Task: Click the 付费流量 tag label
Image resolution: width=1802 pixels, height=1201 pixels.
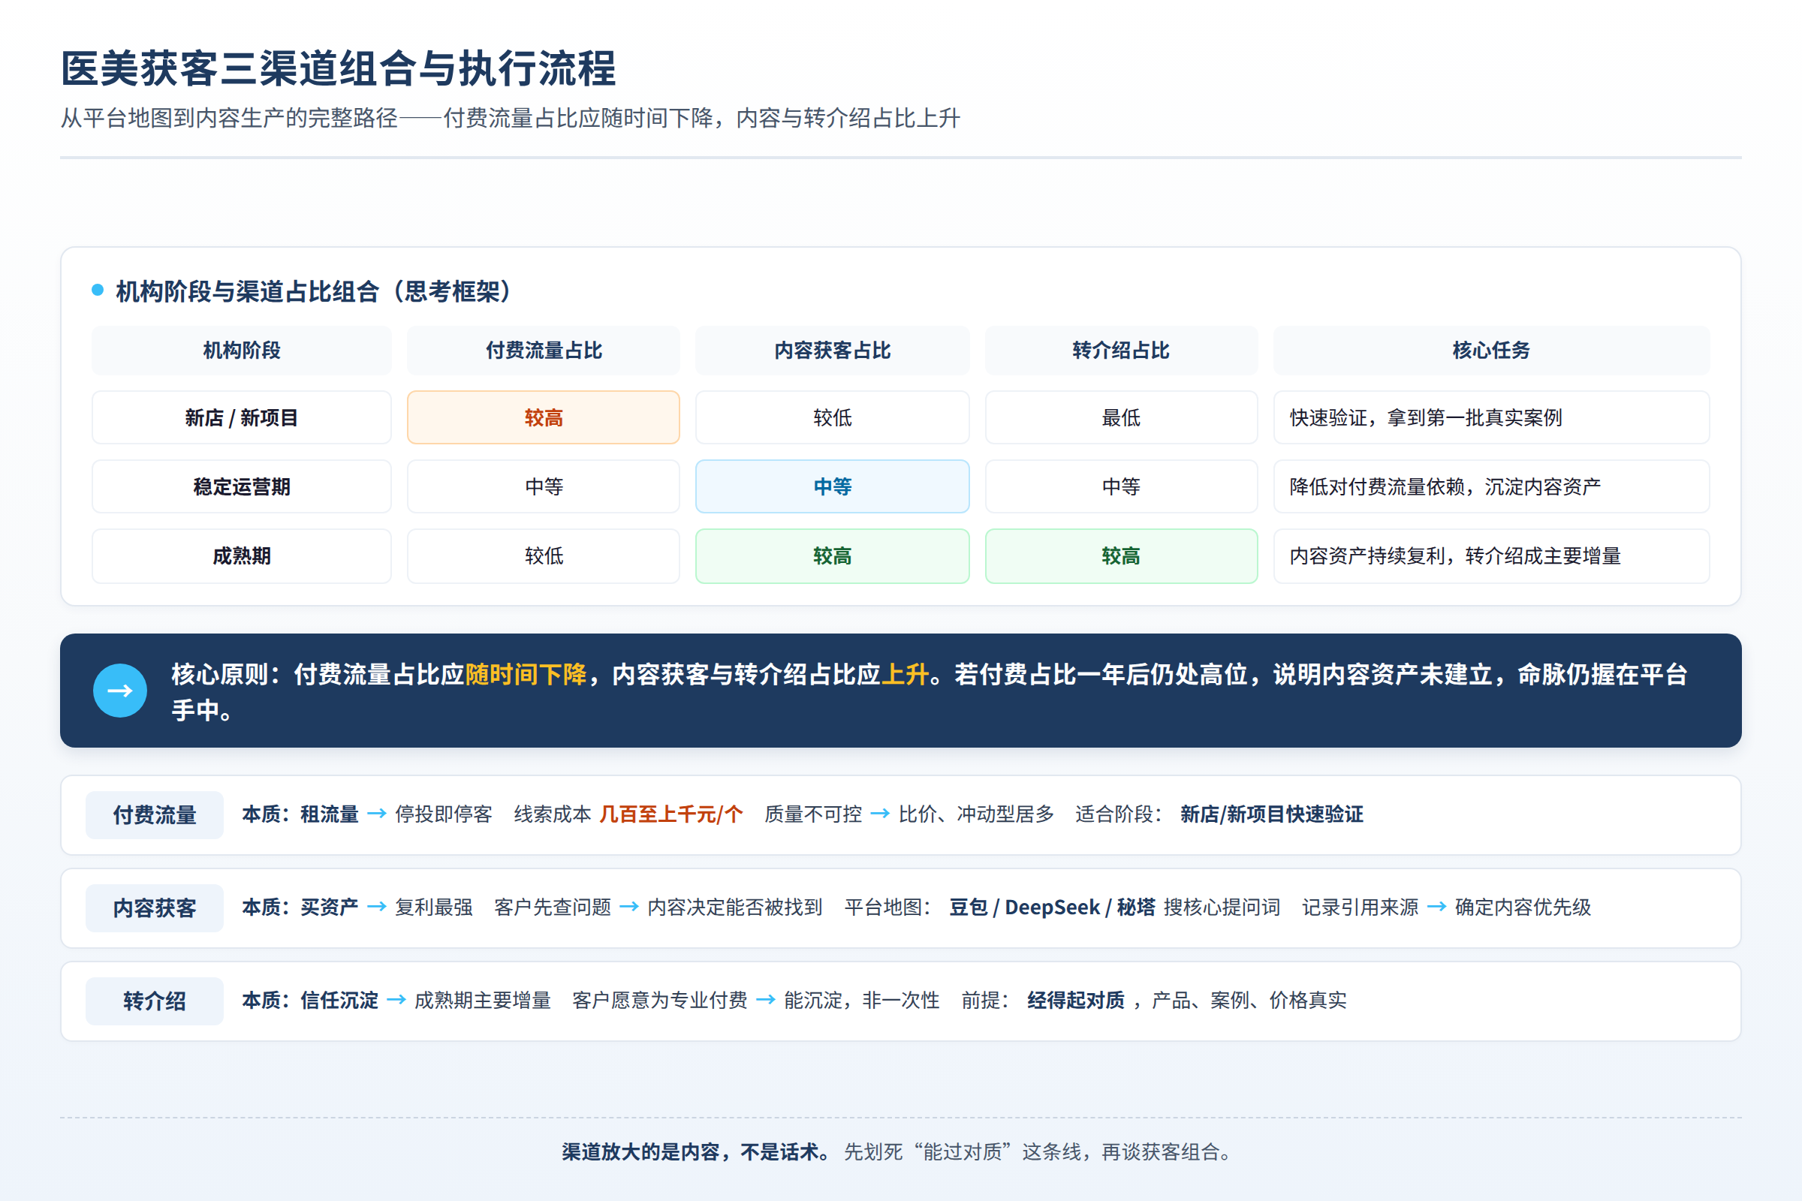Action: (154, 815)
